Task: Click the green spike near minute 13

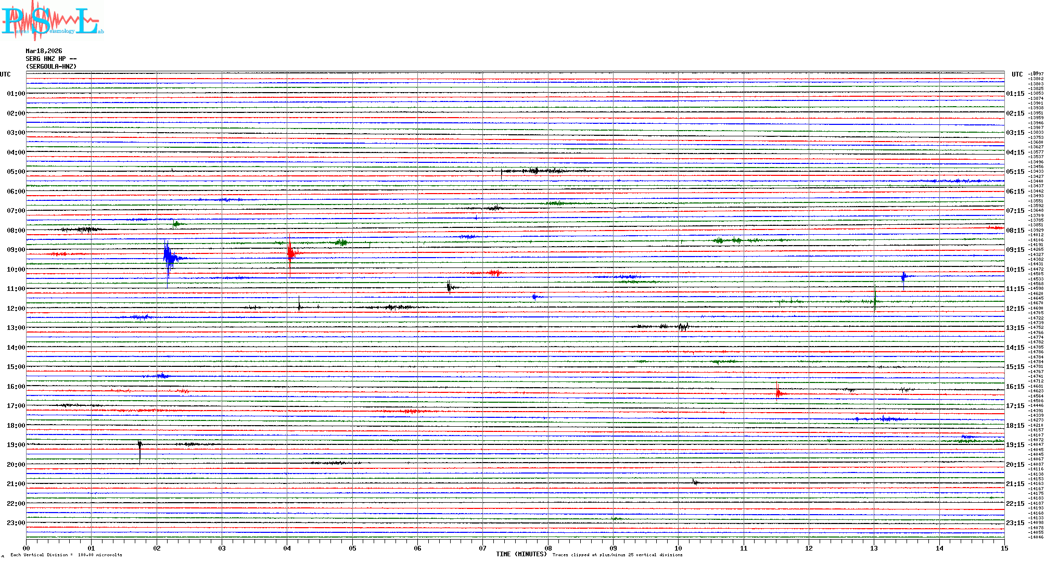Action: tap(875, 301)
